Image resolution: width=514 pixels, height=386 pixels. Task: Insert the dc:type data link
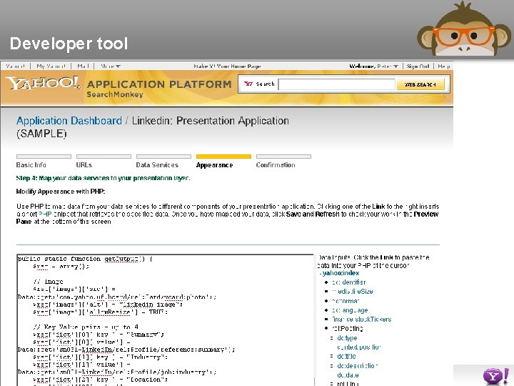click(347, 338)
